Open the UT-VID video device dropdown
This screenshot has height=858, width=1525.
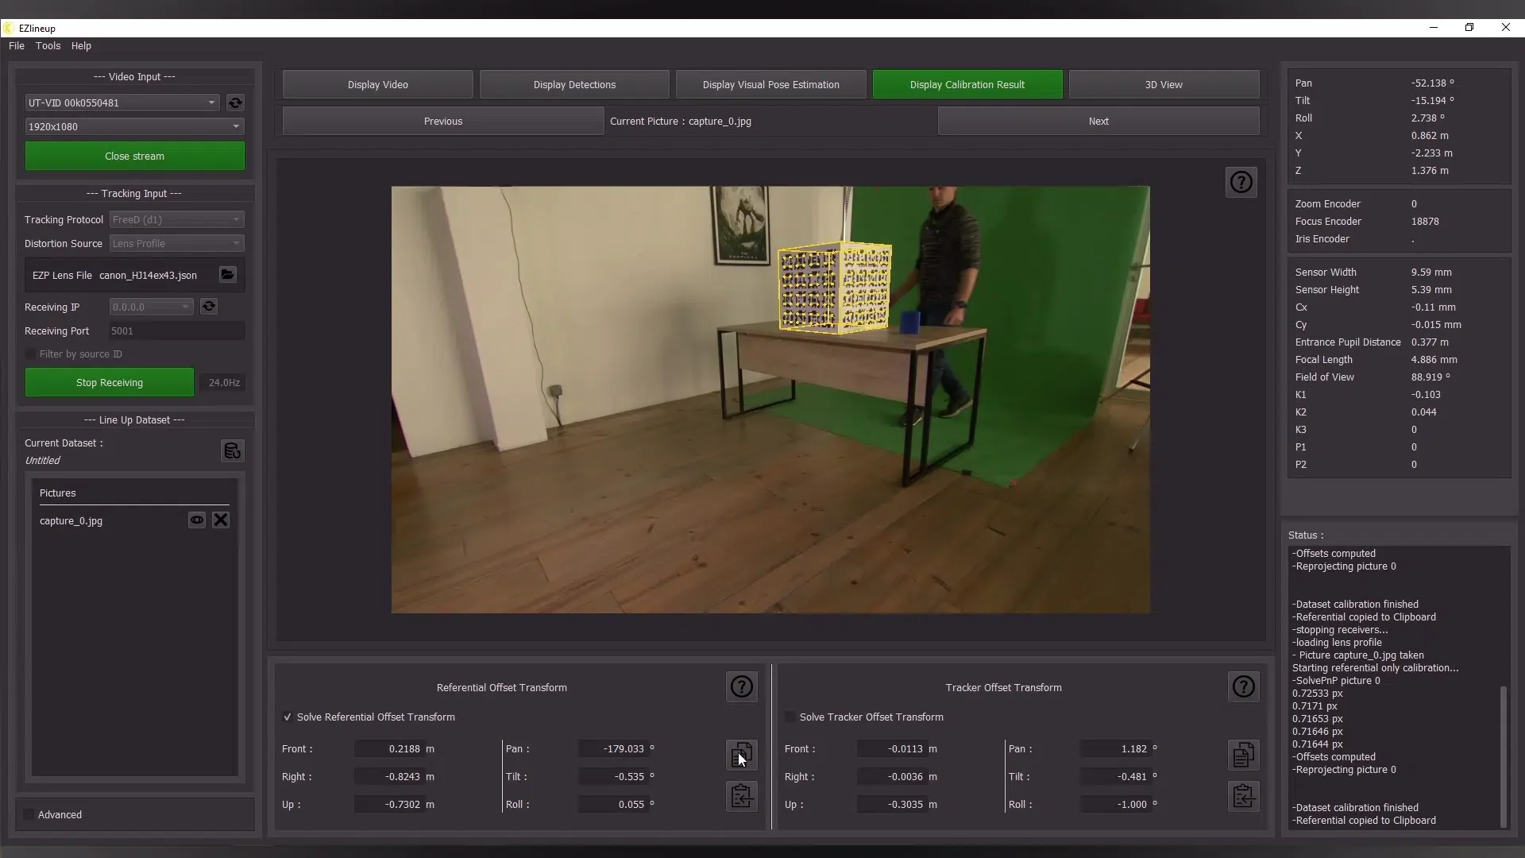(122, 103)
